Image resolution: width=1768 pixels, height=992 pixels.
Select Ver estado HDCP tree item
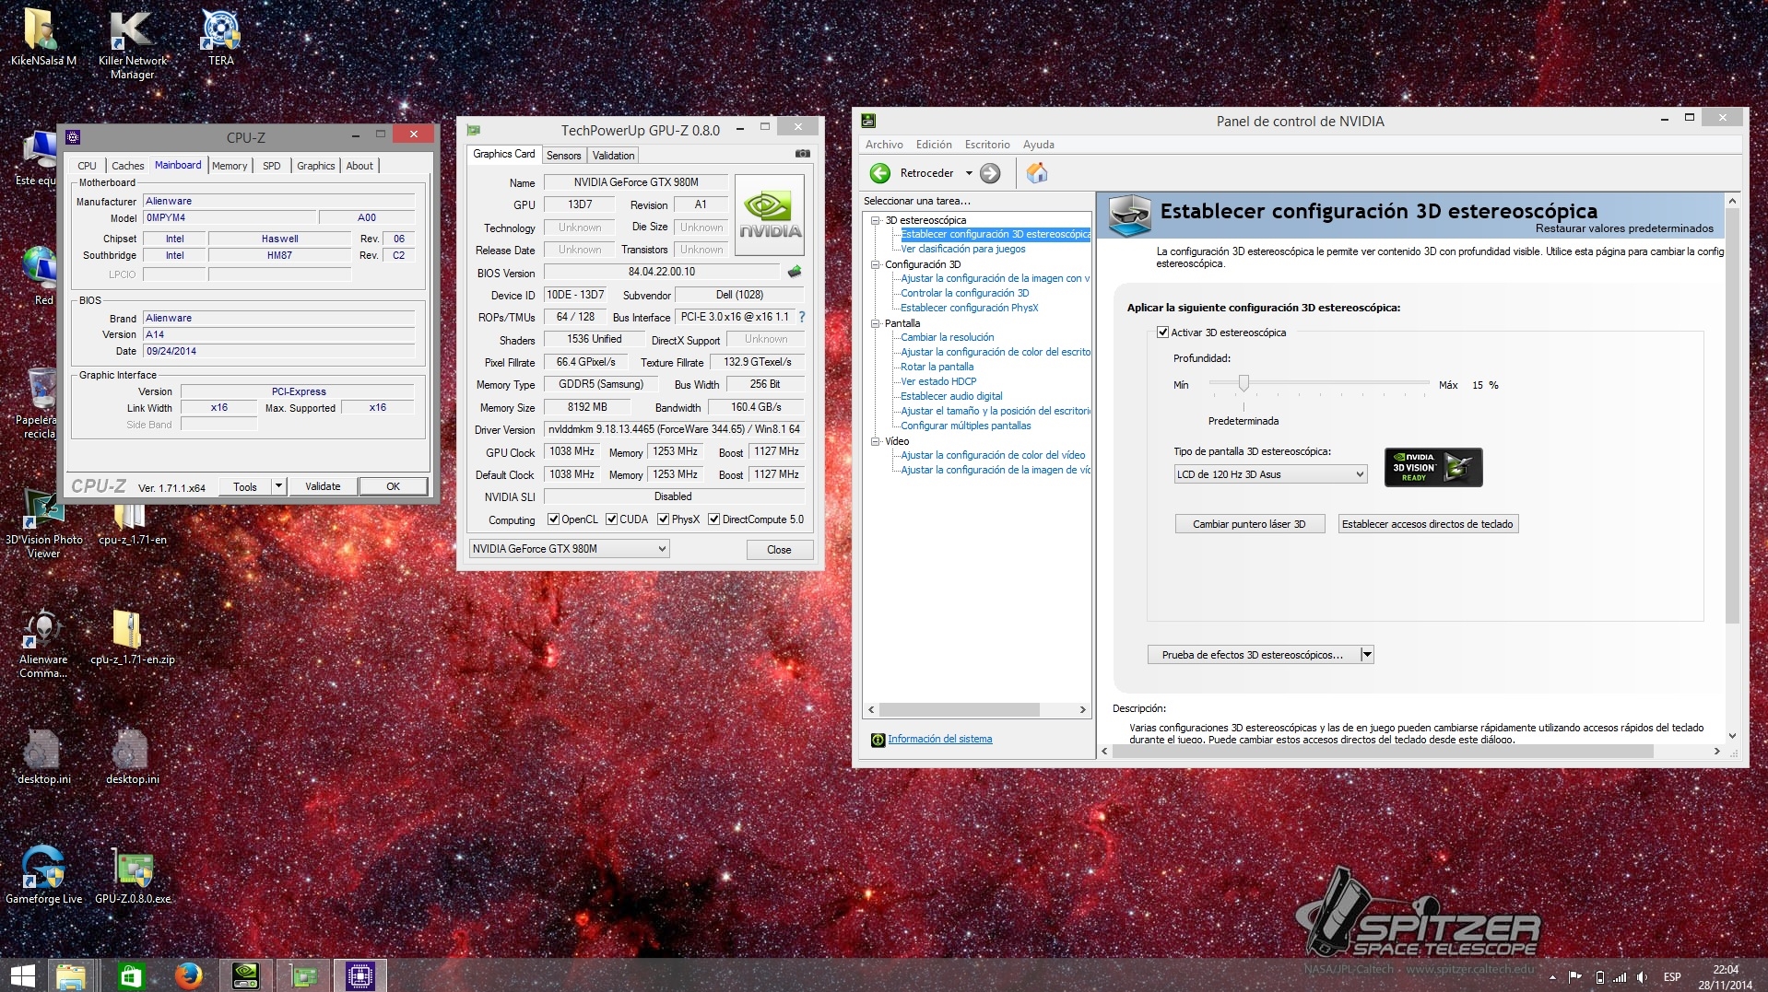tap(937, 381)
